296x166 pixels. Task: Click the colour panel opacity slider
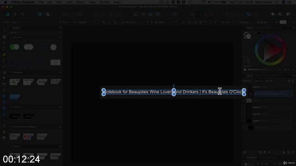(262, 70)
